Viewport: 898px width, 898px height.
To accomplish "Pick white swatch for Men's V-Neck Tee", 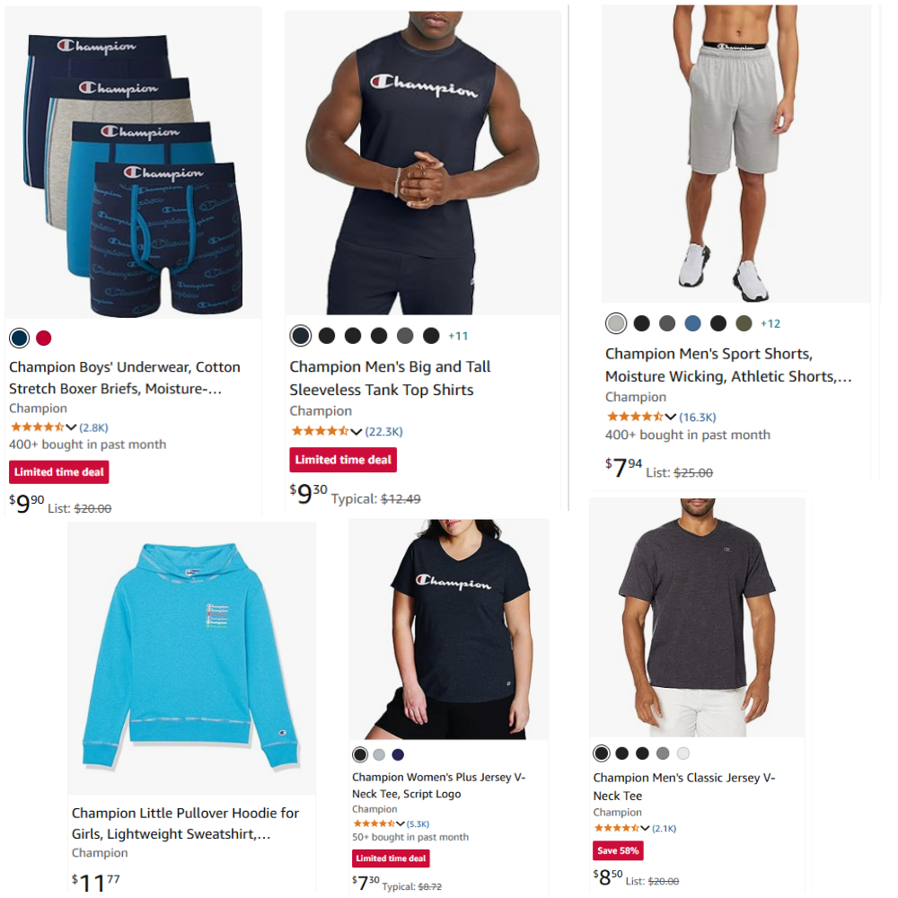I will coord(683,753).
